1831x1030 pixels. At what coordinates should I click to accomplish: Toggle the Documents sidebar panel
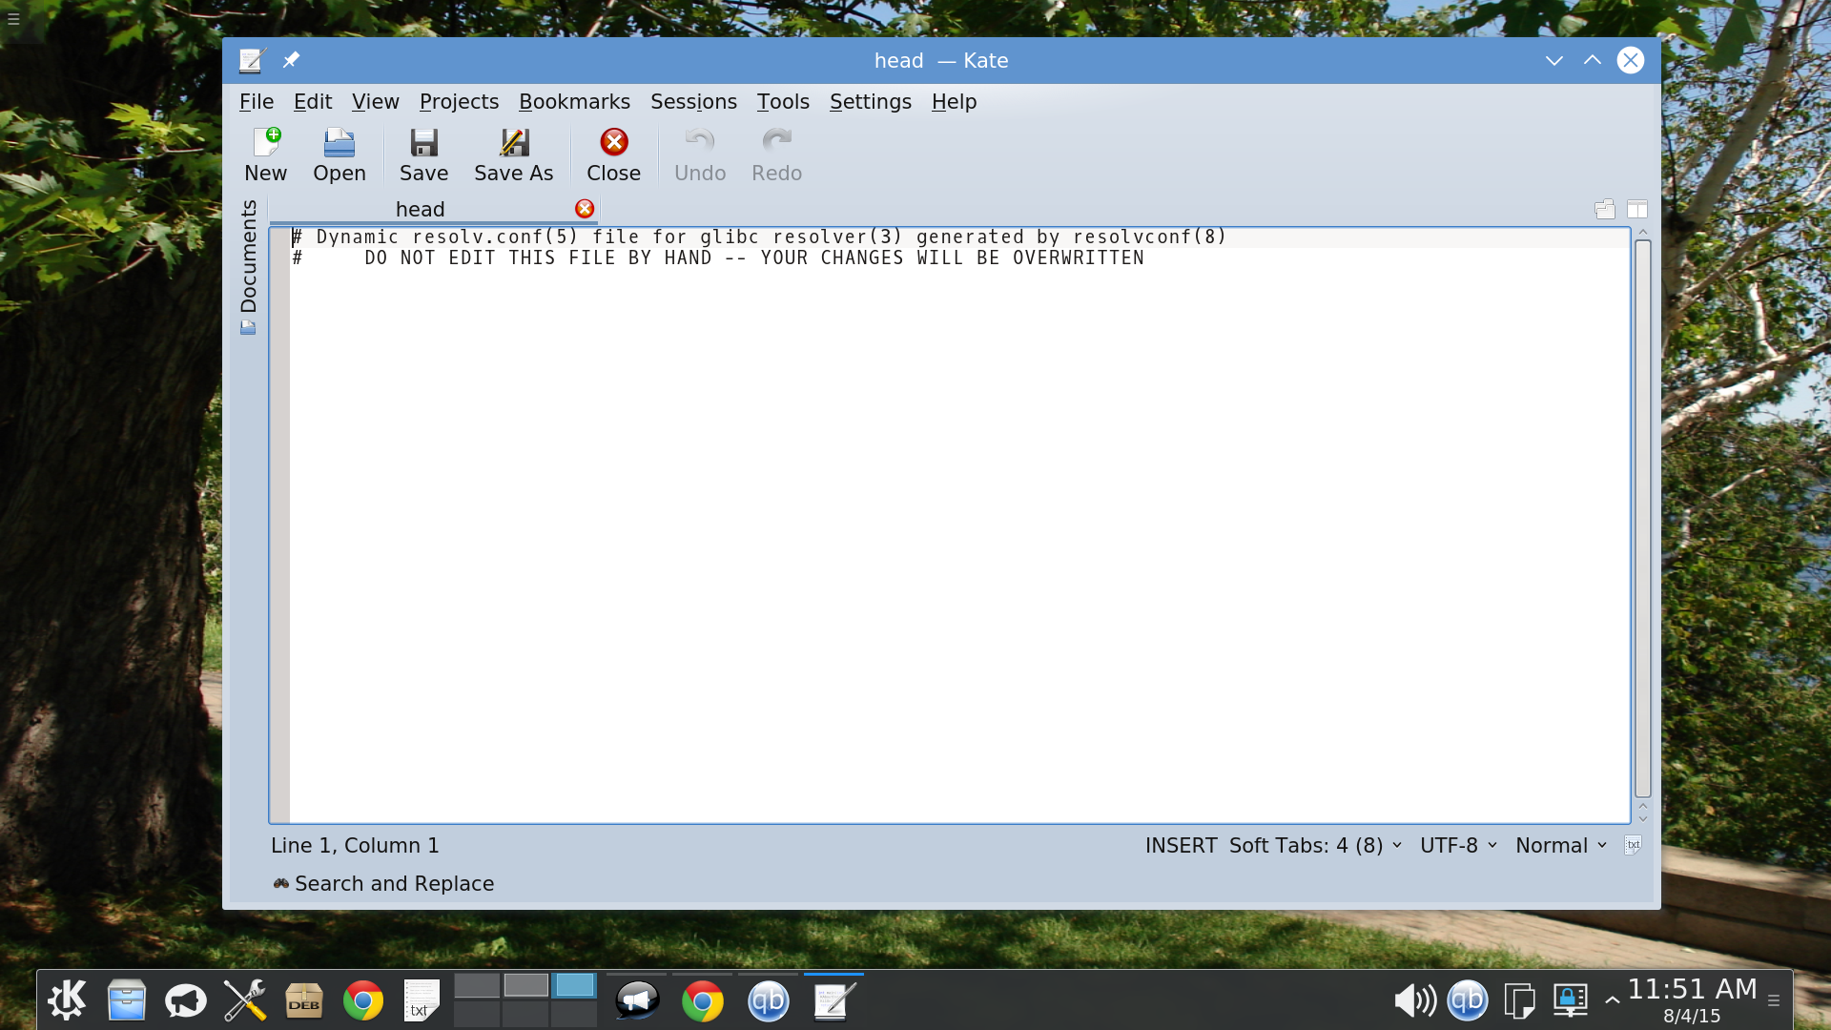(x=249, y=267)
